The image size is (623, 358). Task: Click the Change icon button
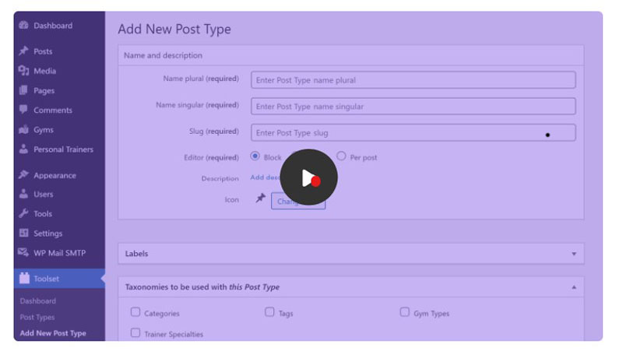coord(298,202)
